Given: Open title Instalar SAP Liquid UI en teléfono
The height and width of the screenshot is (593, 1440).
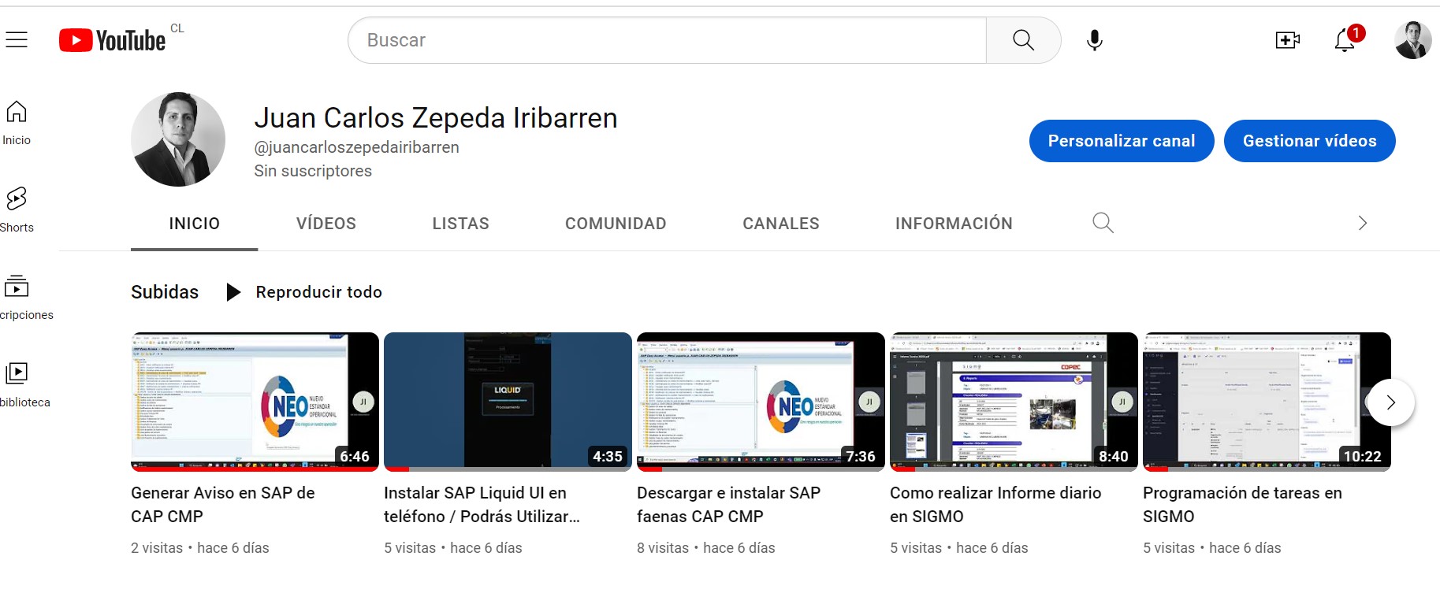Looking at the screenshot, I should [x=482, y=505].
